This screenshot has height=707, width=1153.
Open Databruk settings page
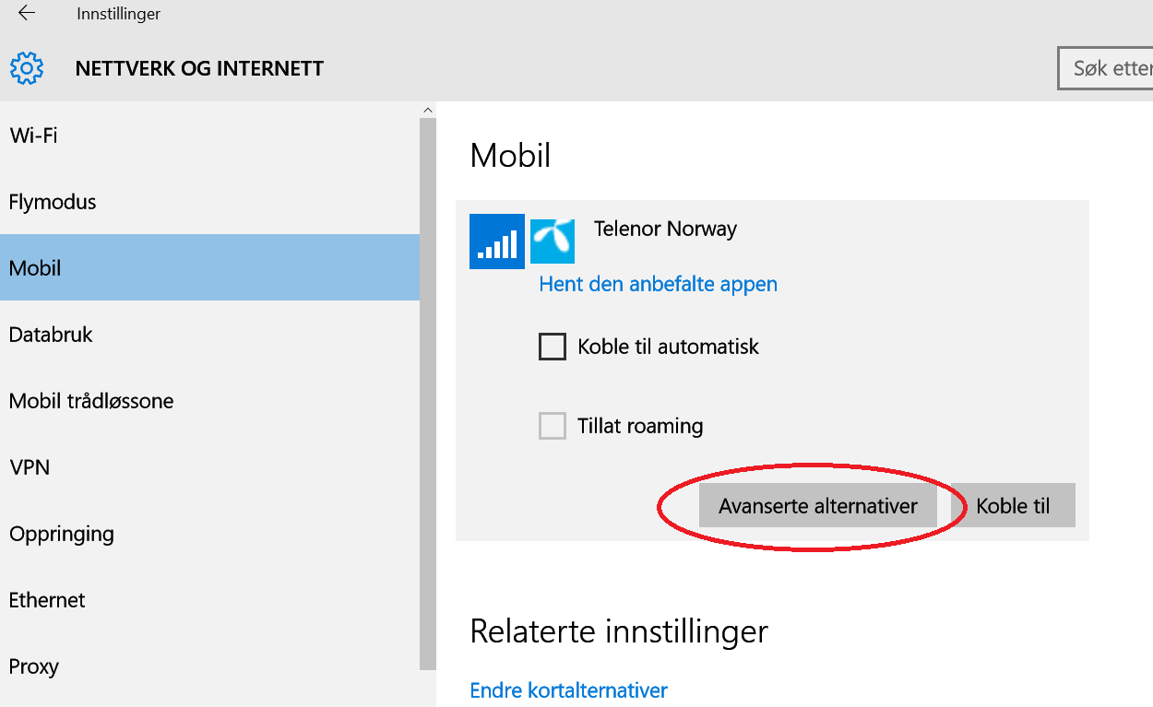pyautogui.click(x=209, y=335)
